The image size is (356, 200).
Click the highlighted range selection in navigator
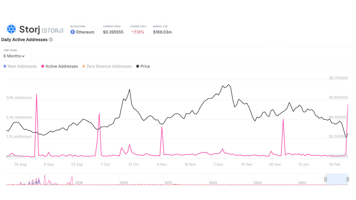[x=336, y=179]
